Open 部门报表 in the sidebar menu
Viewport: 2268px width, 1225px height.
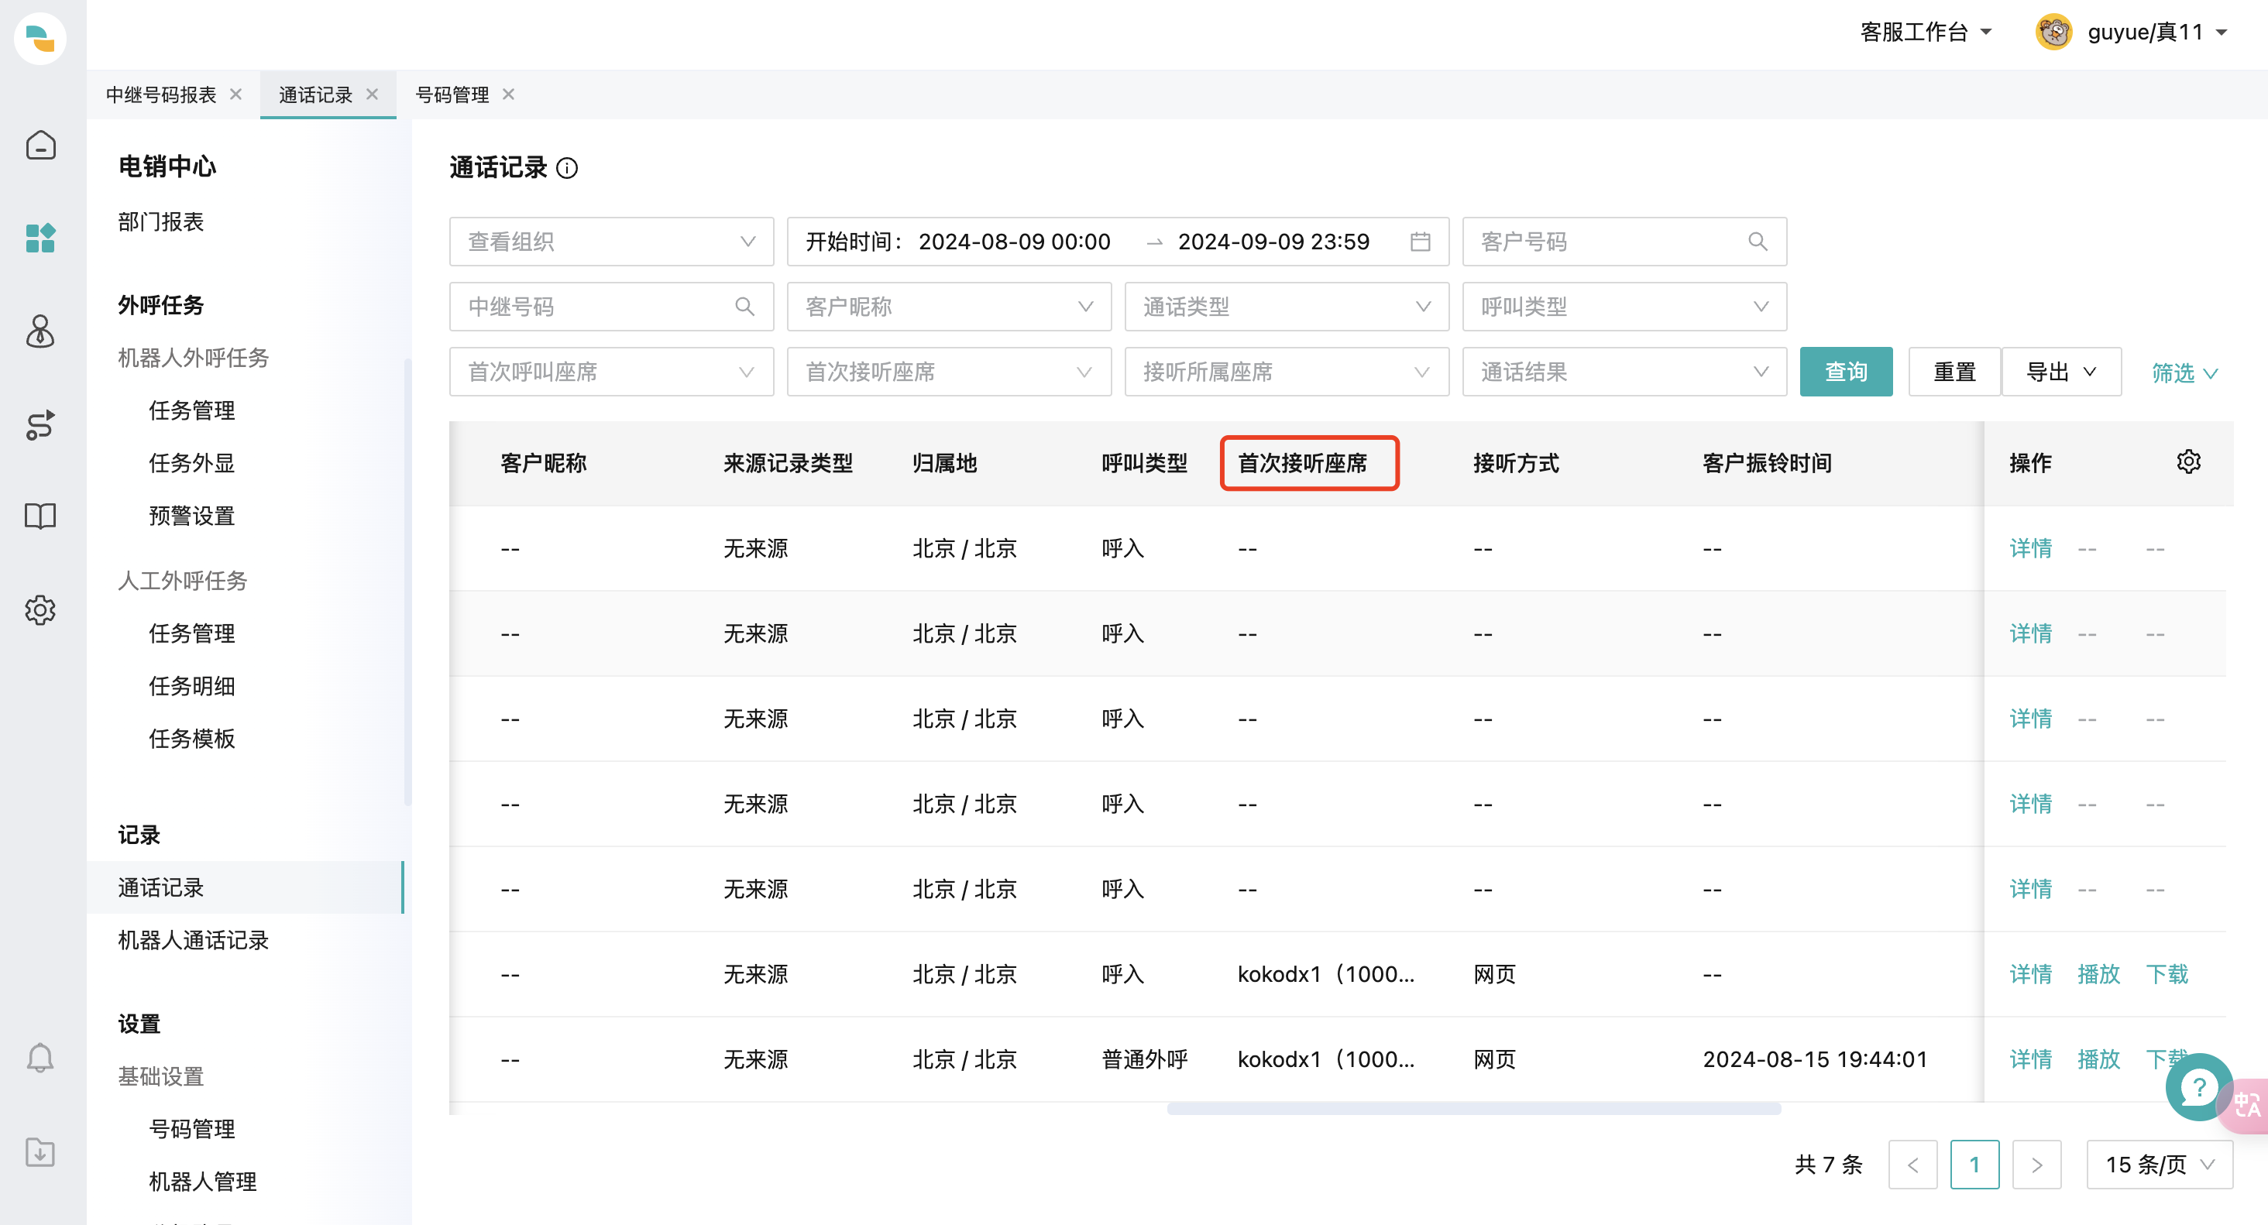[161, 221]
